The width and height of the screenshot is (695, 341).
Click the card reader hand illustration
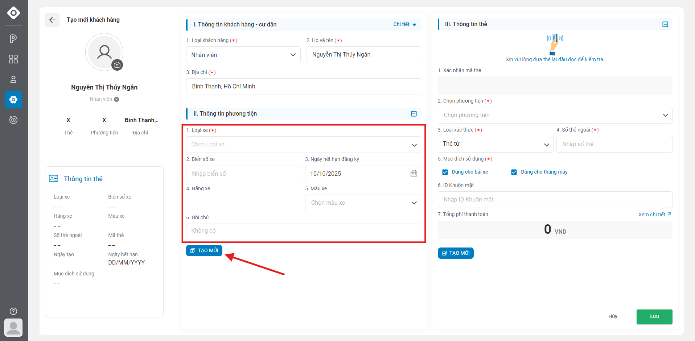[555, 44]
